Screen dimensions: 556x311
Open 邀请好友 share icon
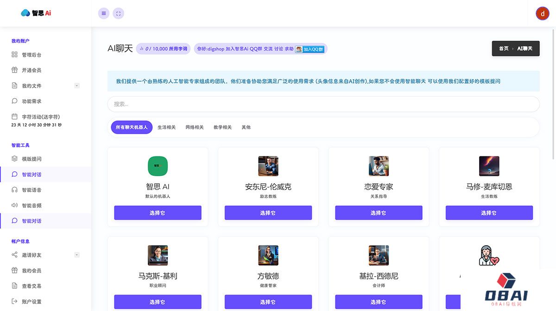(14, 255)
